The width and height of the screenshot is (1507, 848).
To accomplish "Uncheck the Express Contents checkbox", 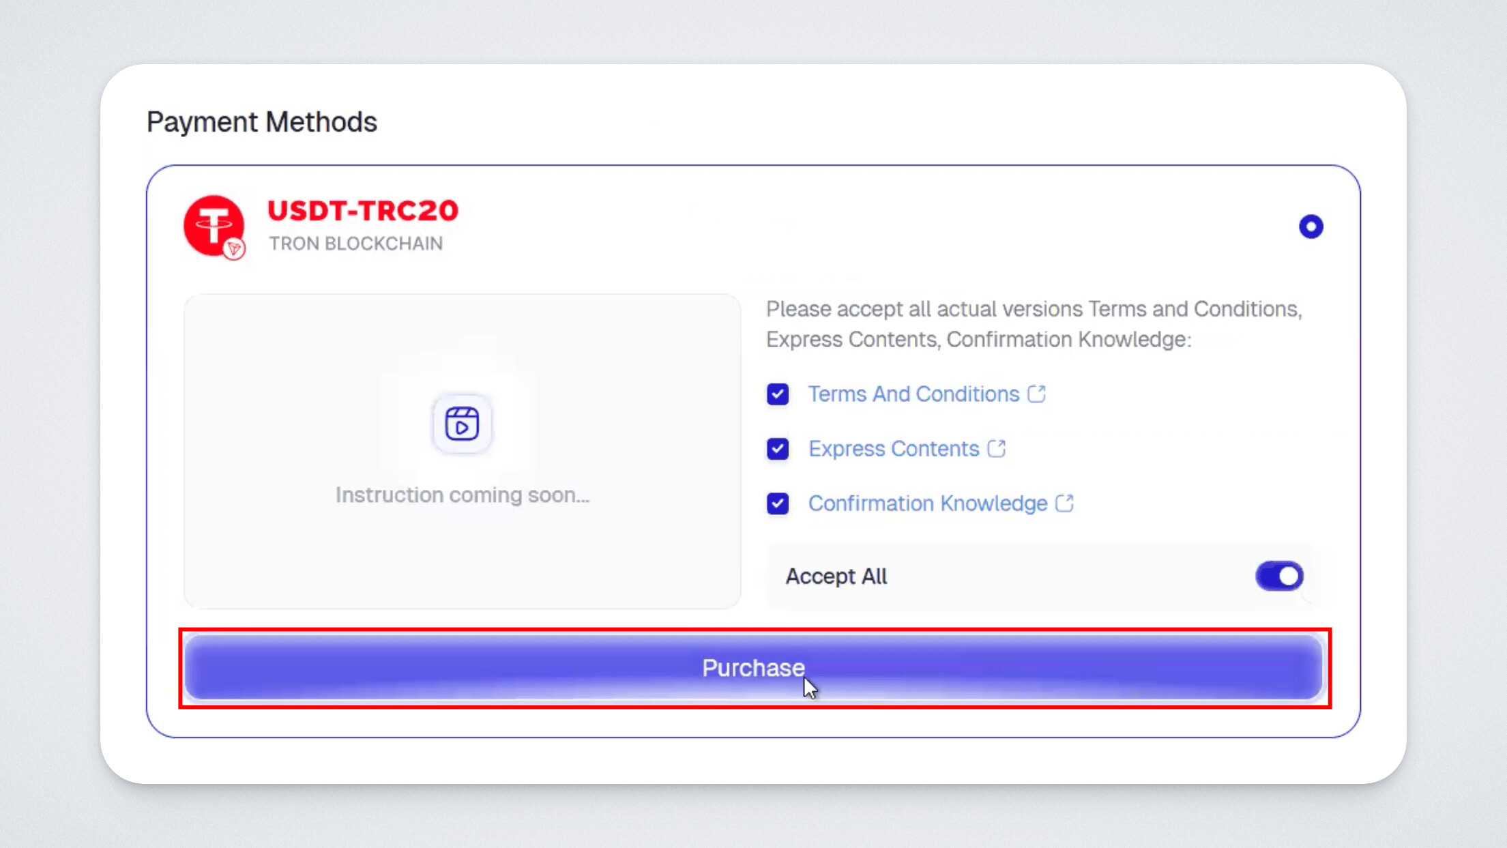I will coord(778,449).
